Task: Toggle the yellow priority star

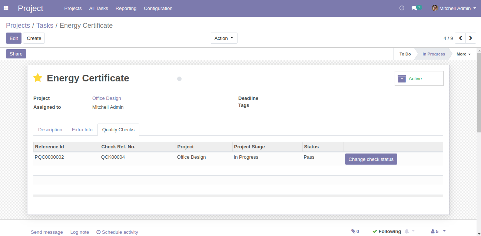Action: [x=38, y=78]
